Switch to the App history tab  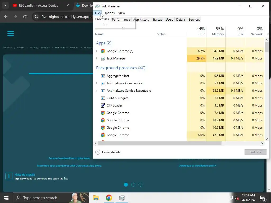click(x=141, y=20)
